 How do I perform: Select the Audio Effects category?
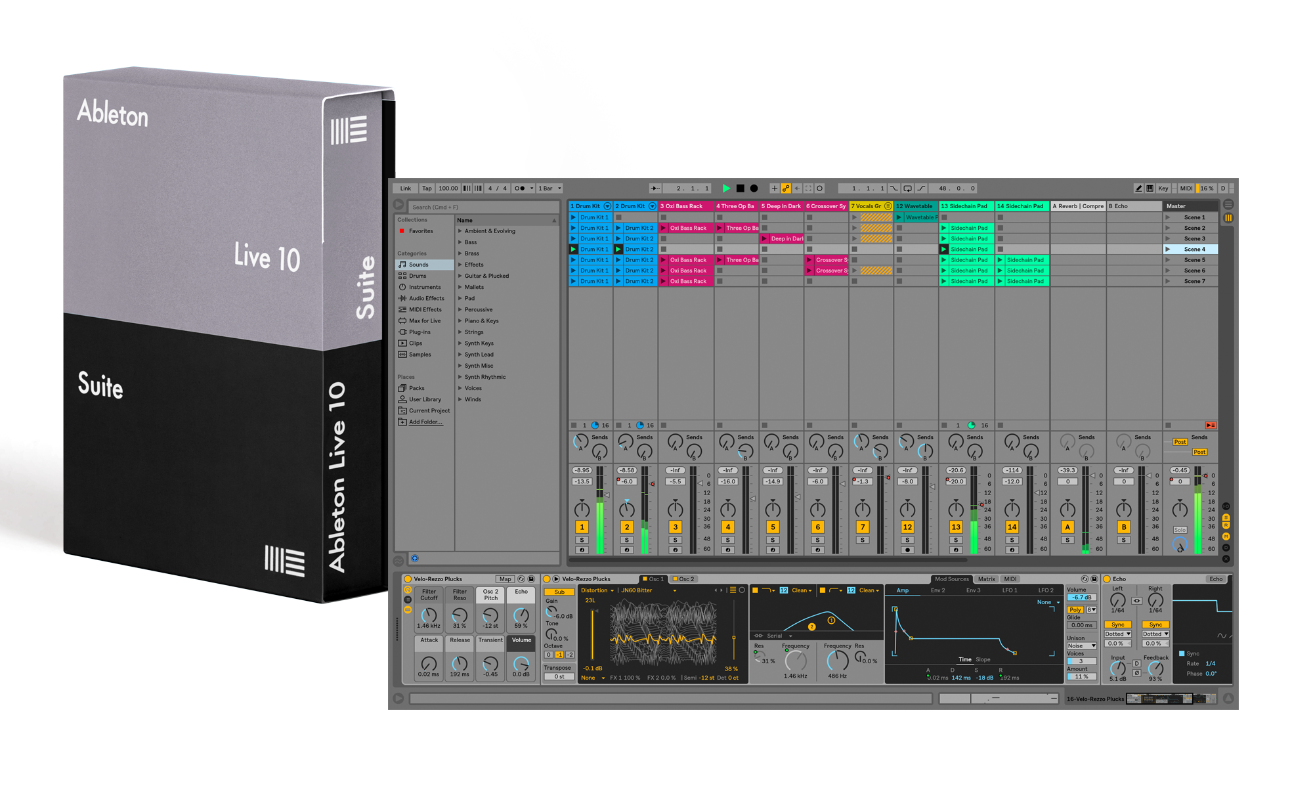click(425, 298)
